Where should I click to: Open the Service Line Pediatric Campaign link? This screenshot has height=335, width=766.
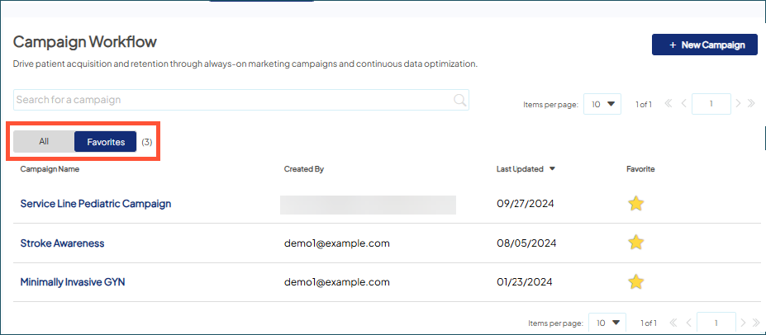pos(95,204)
